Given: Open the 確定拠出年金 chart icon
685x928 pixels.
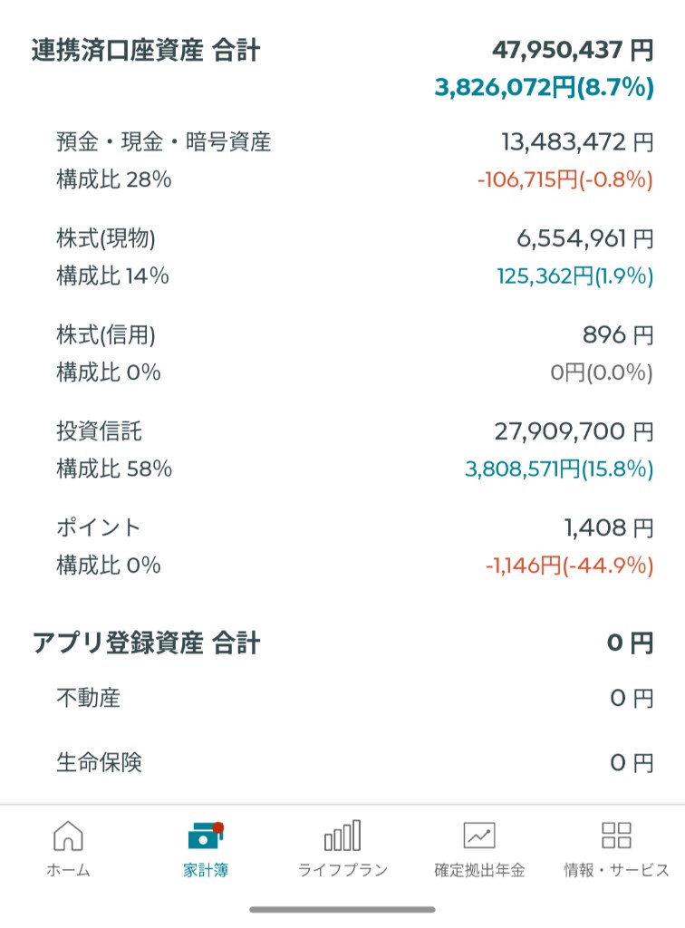Looking at the screenshot, I should (479, 836).
